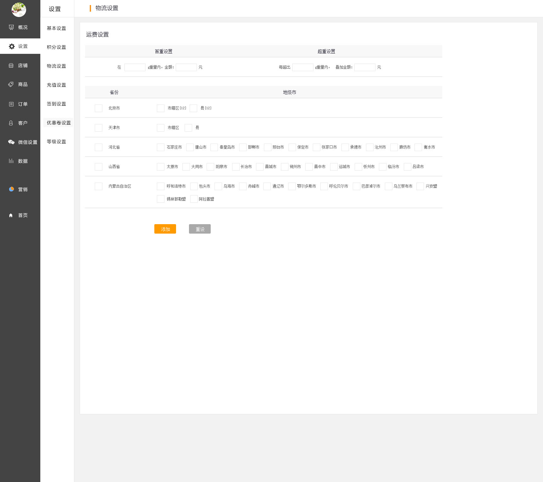543x482 pixels.
Task: Click the product (商品) tag icon
Action: point(11,84)
